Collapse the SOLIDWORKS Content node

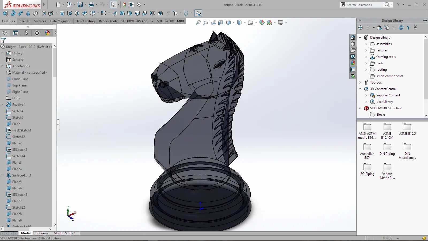pos(360,108)
